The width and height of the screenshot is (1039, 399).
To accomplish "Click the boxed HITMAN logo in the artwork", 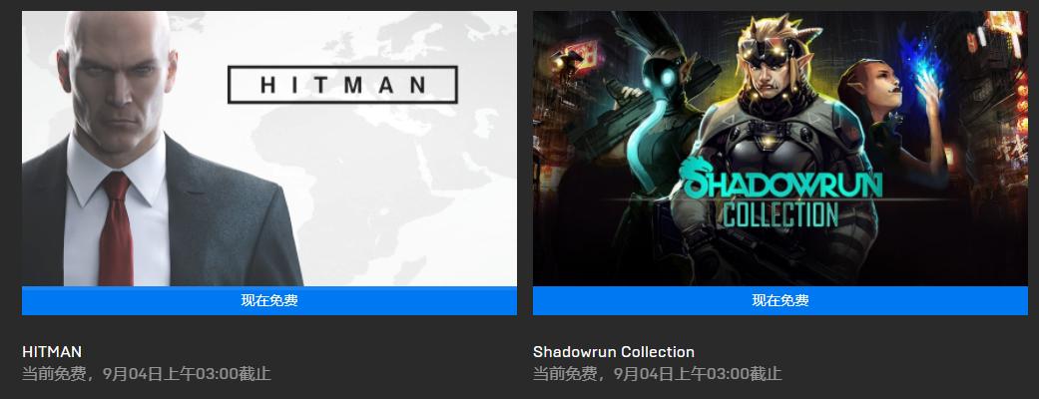I will tap(342, 84).
